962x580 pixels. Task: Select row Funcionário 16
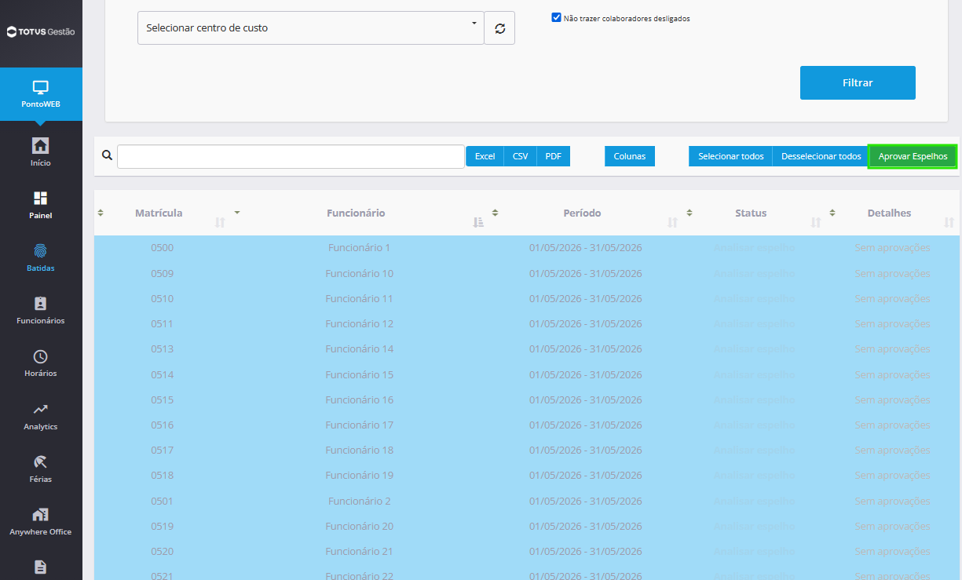point(527,399)
